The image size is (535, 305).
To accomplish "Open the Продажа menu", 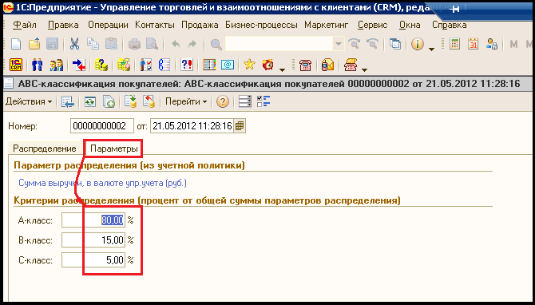I will (200, 25).
